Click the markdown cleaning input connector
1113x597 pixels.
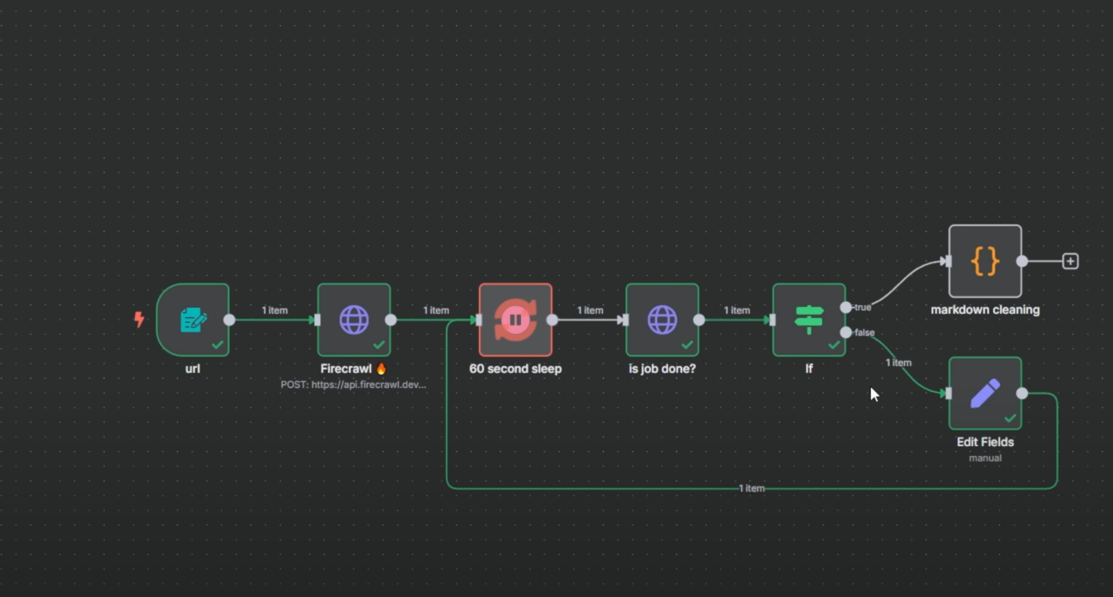coord(949,261)
